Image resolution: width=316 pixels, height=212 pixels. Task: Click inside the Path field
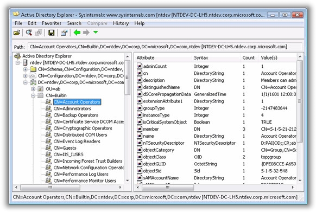[165, 47]
